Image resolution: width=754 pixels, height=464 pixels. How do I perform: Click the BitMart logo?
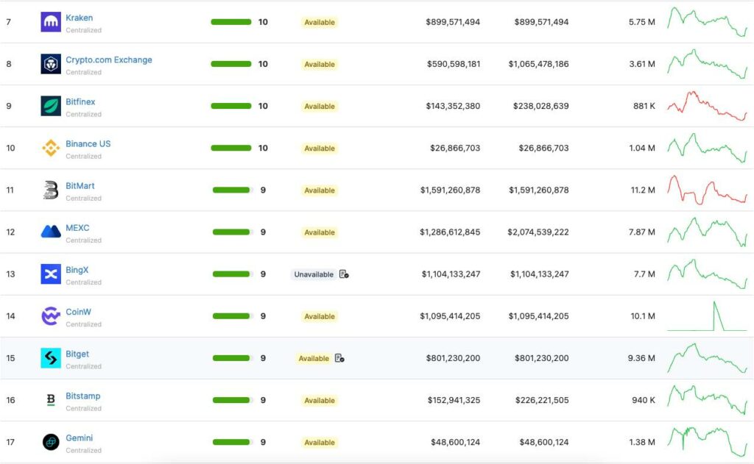point(51,190)
